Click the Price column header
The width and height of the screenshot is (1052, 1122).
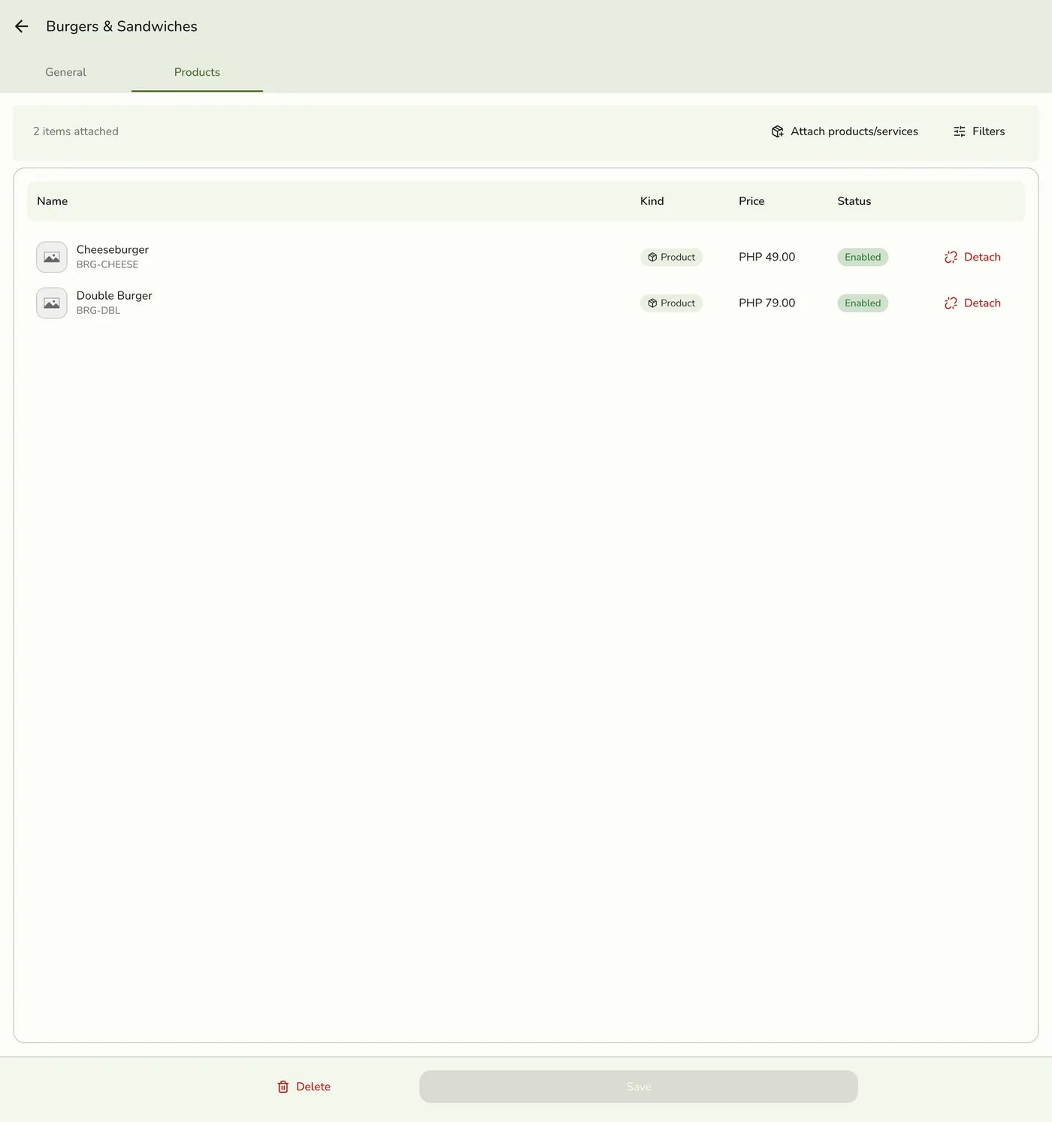(751, 201)
